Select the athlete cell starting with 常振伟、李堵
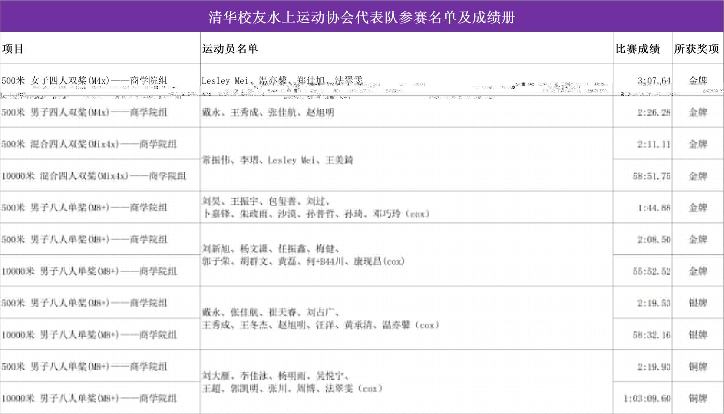724x414 pixels. [x=407, y=159]
